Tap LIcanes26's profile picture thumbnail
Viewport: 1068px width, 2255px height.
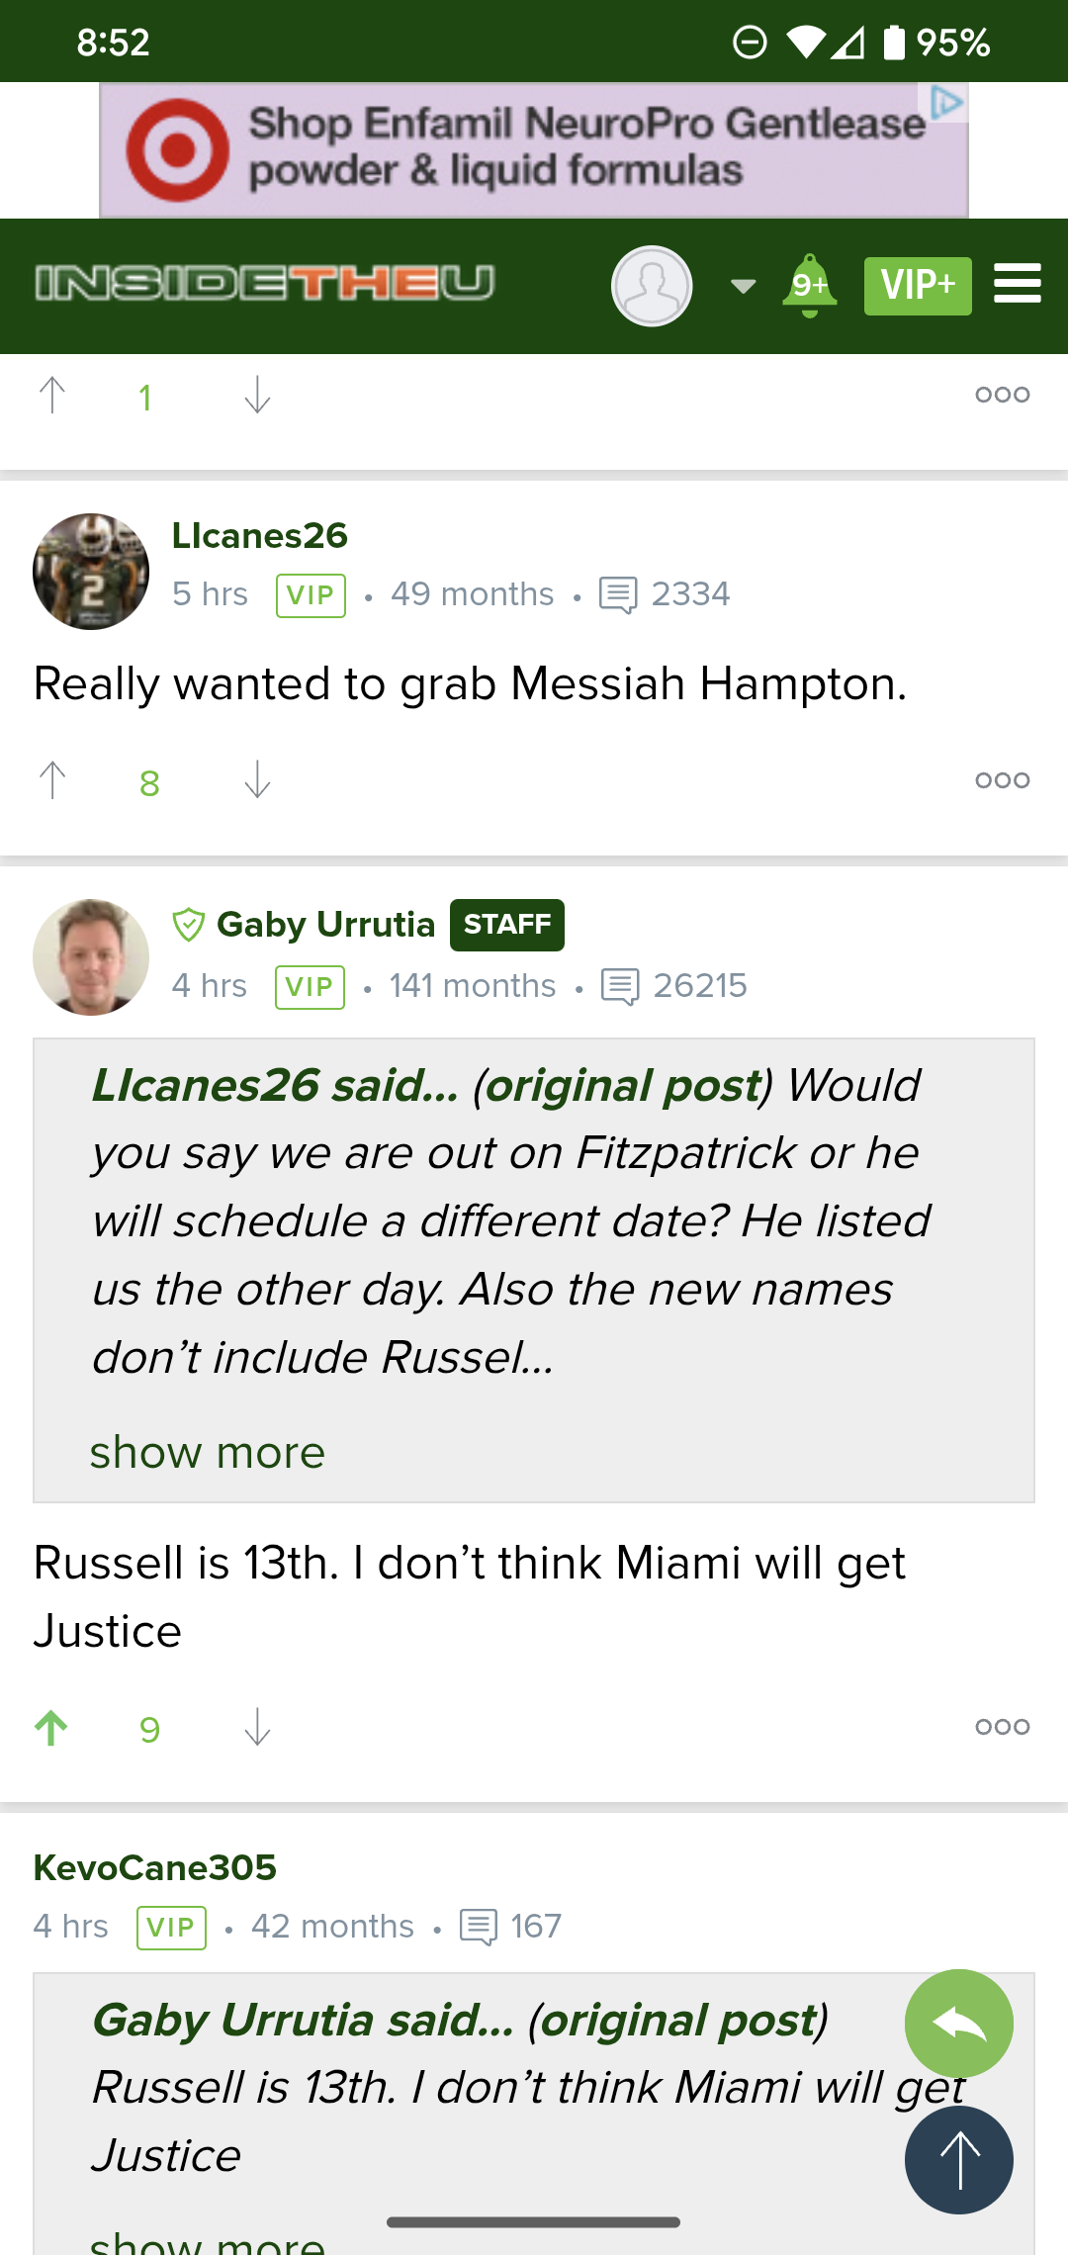[91, 572]
